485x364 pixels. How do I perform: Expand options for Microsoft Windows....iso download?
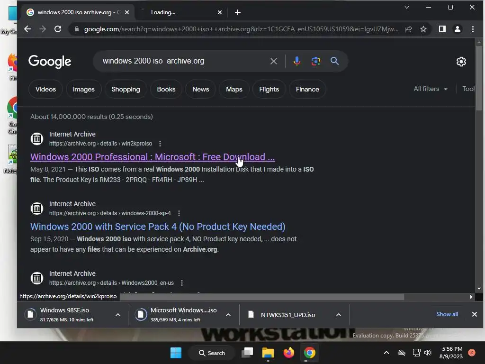[228, 315]
